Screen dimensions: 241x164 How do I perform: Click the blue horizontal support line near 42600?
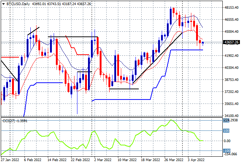point(187,50)
